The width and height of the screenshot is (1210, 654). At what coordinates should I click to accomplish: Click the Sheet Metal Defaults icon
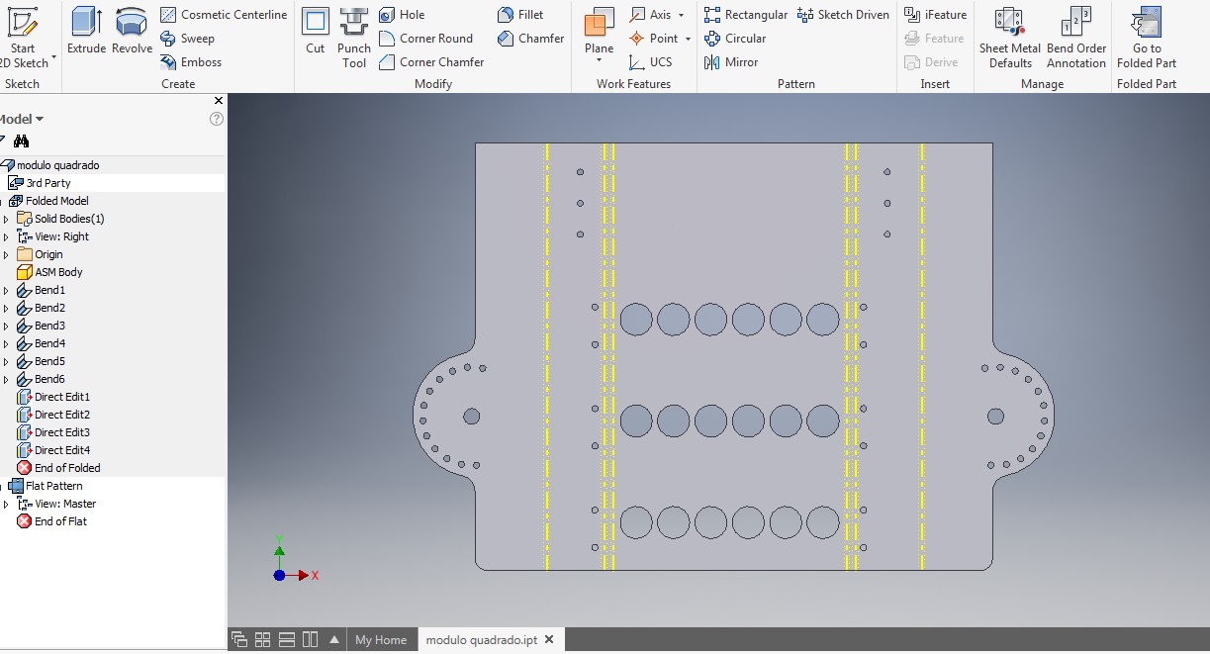point(1009,38)
